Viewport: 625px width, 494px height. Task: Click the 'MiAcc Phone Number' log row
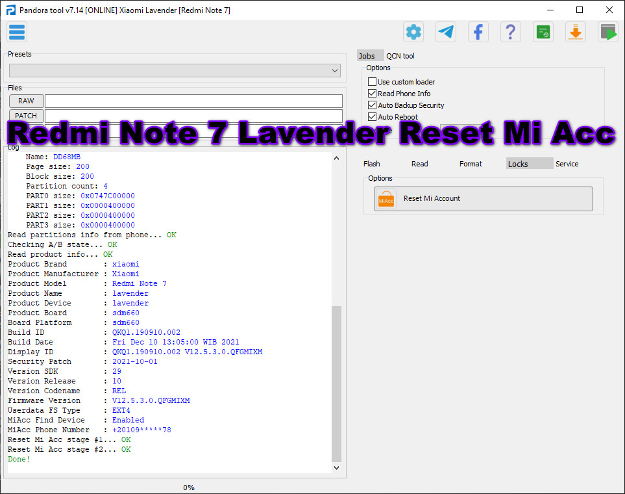(x=90, y=430)
